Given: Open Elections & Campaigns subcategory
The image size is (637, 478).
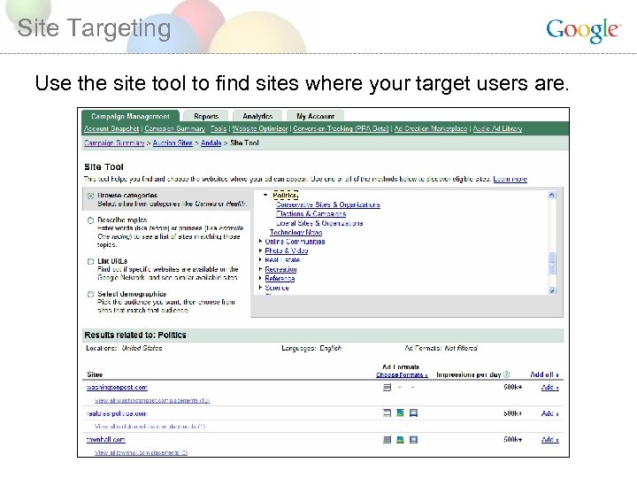Looking at the screenshot, I should [311, 214].
